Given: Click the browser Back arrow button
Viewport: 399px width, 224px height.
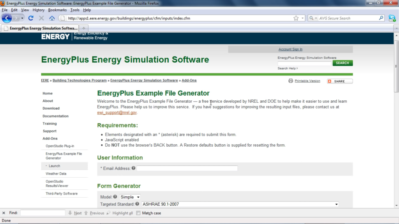Looking at the screenshot, I should coord(7,18).
